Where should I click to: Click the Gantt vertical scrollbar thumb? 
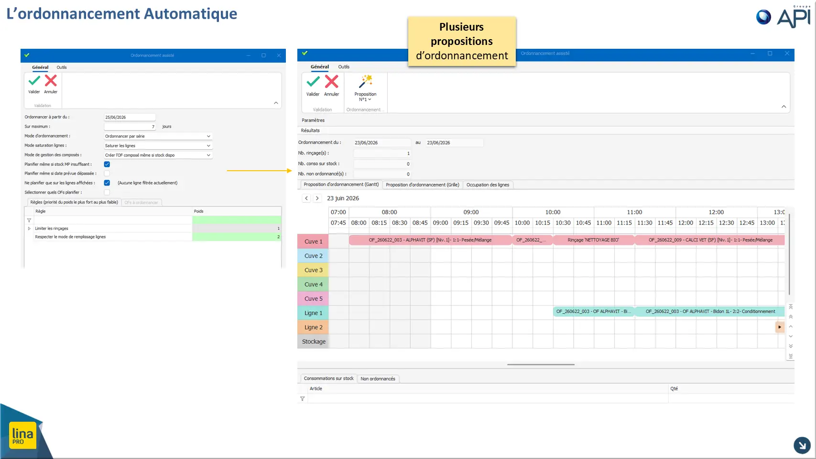tap(789, 253)
